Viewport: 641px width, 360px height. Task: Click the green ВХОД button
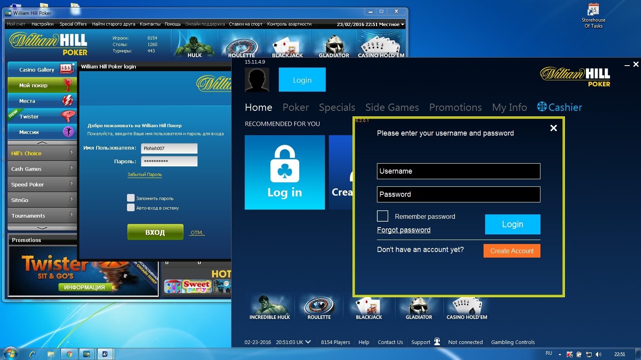tap(155, 232)
